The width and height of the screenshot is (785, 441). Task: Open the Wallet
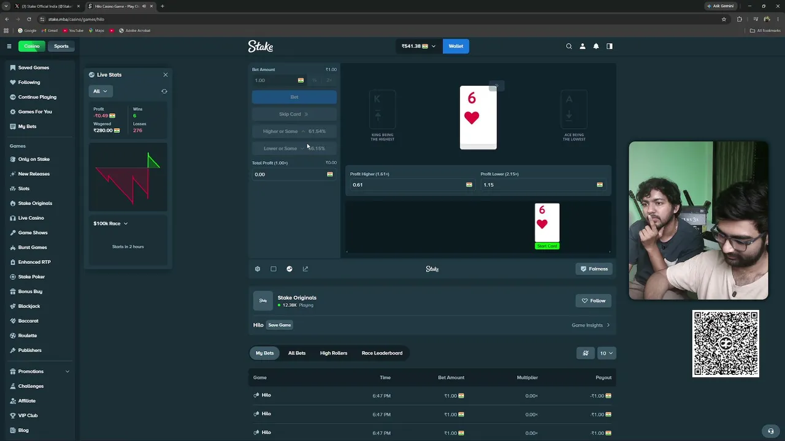pyautogui.click(x=456, y=46)
